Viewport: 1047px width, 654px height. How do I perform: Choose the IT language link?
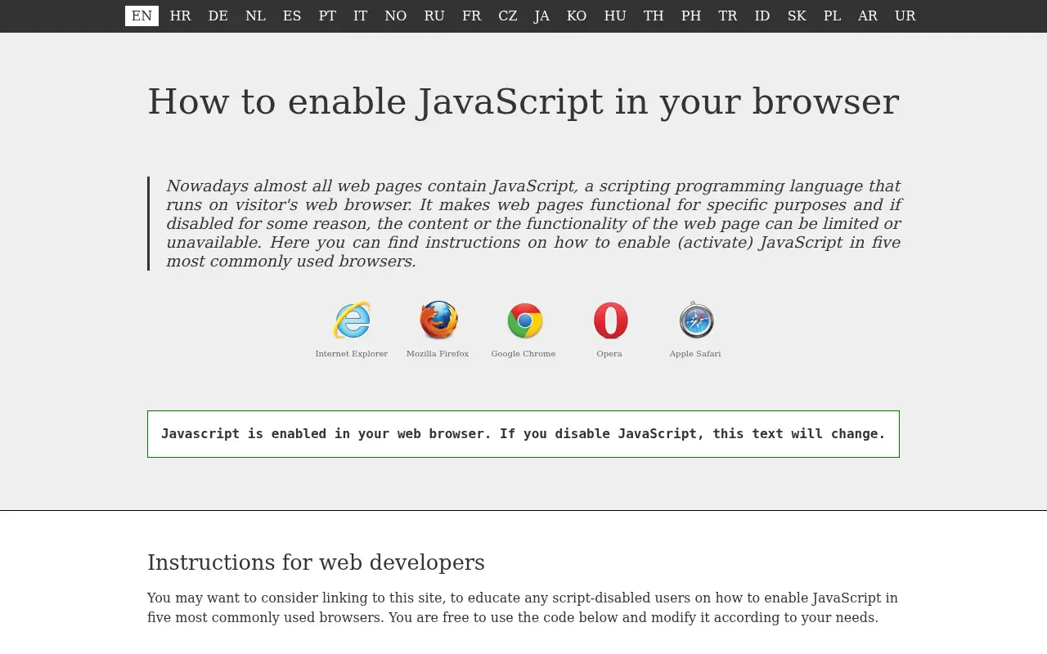pyautogui.click(x=360, y=16)
